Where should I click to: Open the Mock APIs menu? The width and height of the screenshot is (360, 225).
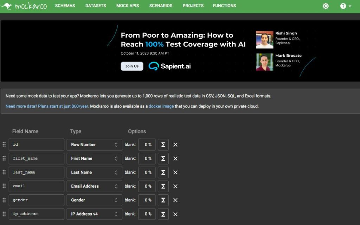click(128, 6)
